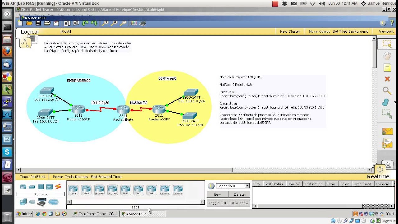Select the Draw Polygon shape tool
The height and width of the screenshot is (224, 398).
coord(386,102)
